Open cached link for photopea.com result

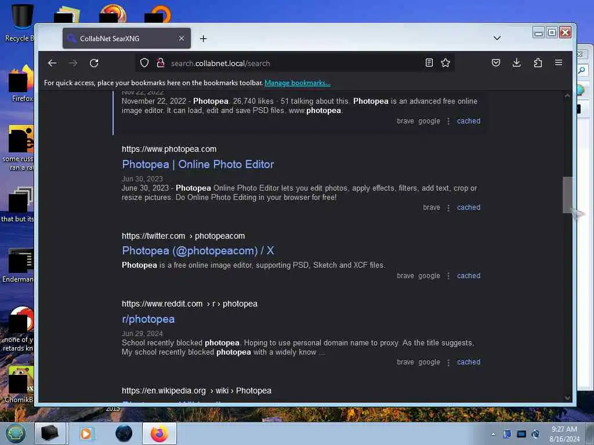click(x=469, y=207)
